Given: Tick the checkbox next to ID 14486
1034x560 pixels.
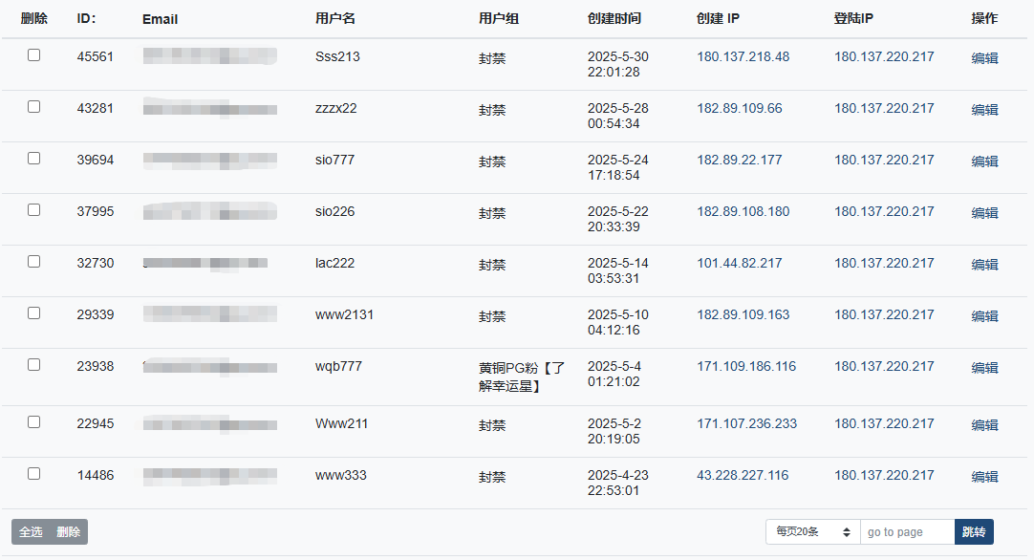Looking at the screenshot, I should pos(33,474).
